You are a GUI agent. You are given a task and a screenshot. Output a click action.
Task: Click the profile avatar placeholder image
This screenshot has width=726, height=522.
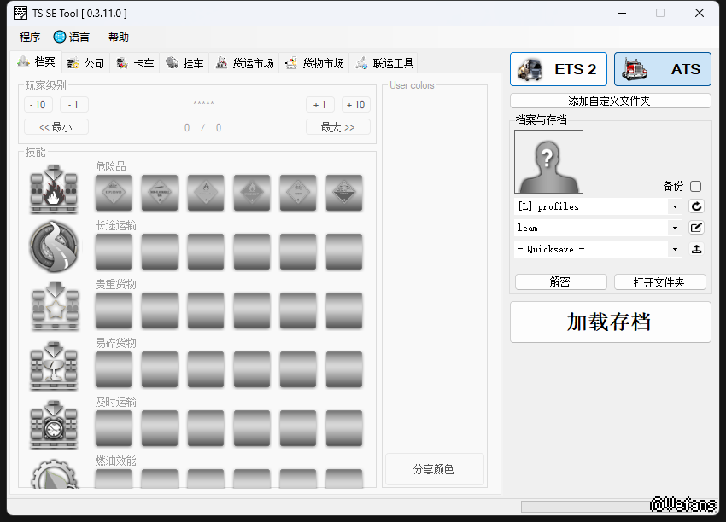click(548, 161)
